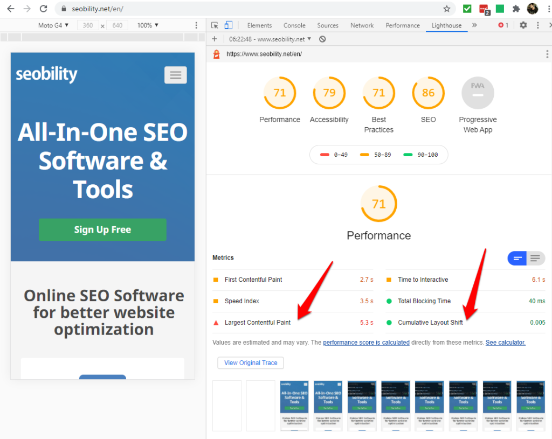Viewport: 552px width, 439px height.
Task: Click the large Performance section gauge
Action: pyautogui.click(x=379, y=204)
